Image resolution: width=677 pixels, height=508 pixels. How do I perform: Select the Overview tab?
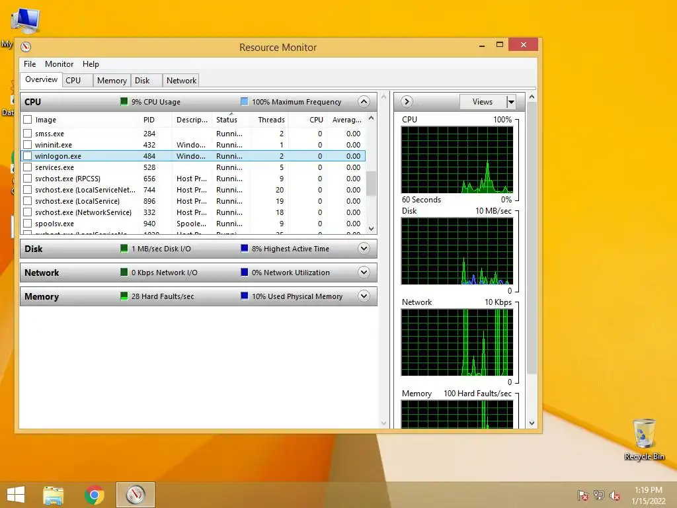pos(41,79)
